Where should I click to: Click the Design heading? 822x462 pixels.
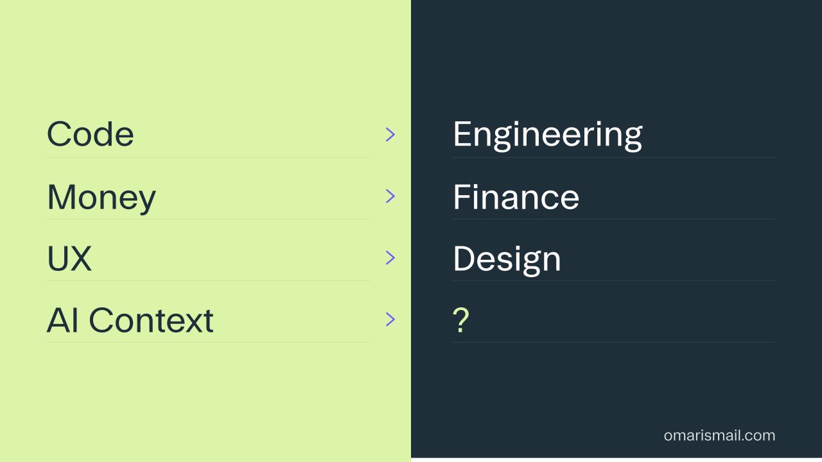coord(507,259)
